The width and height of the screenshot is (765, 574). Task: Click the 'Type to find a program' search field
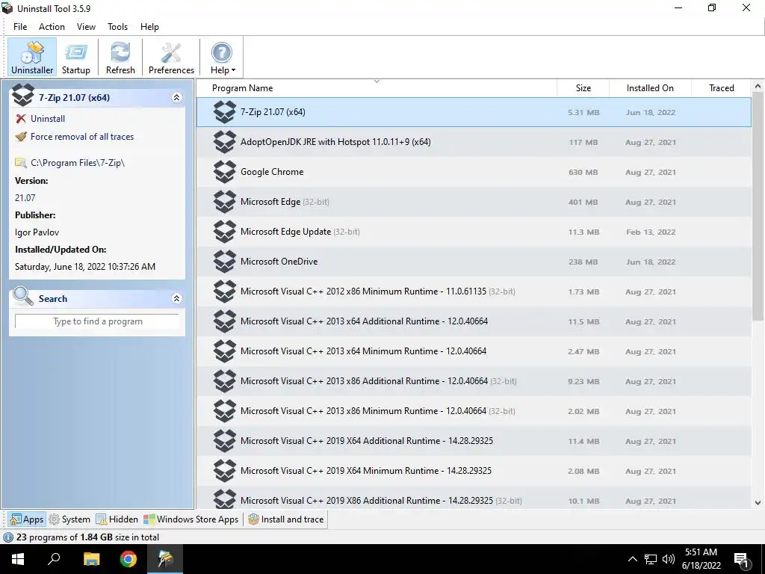(x=97, y=321)
